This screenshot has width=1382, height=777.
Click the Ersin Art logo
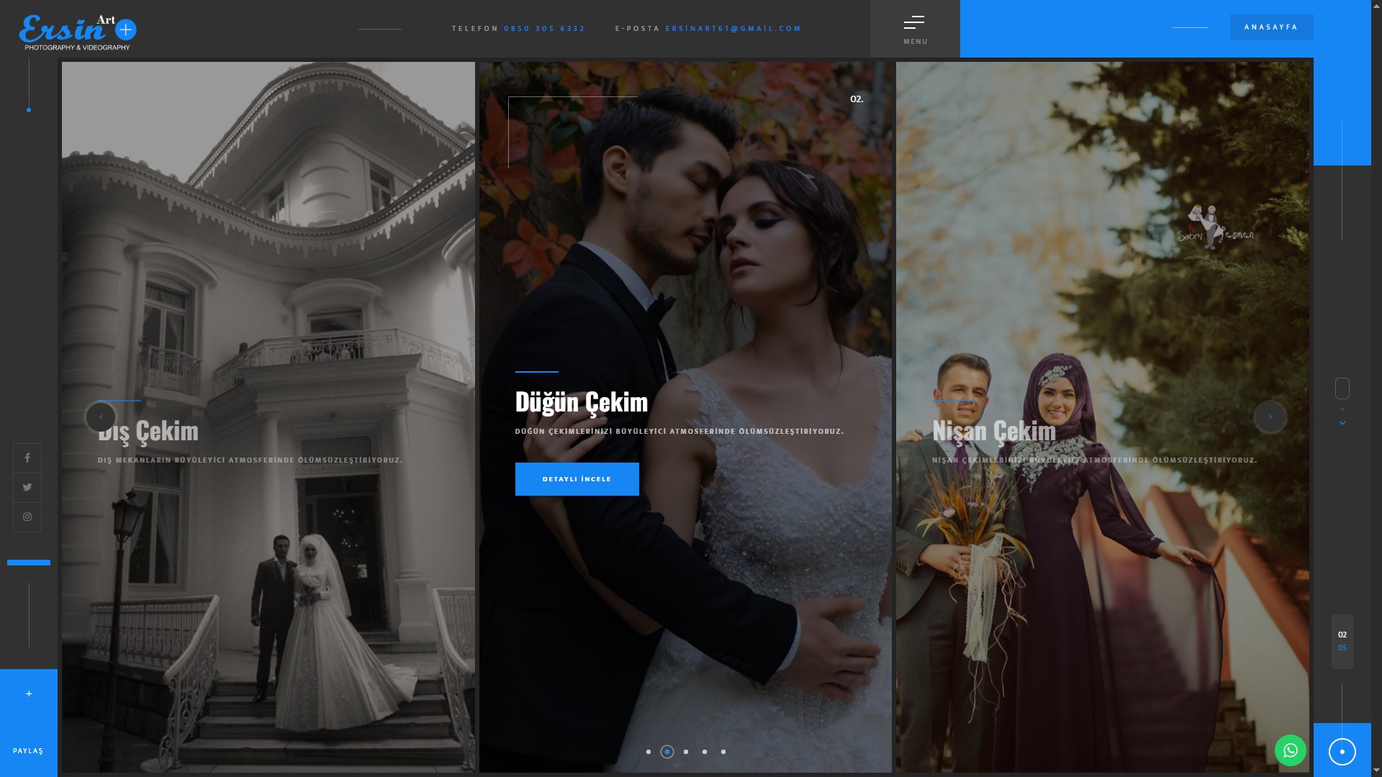point(78,32)
